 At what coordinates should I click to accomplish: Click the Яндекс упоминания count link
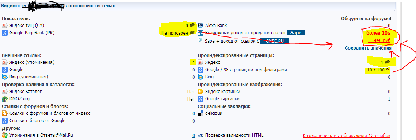pos(194,63)
